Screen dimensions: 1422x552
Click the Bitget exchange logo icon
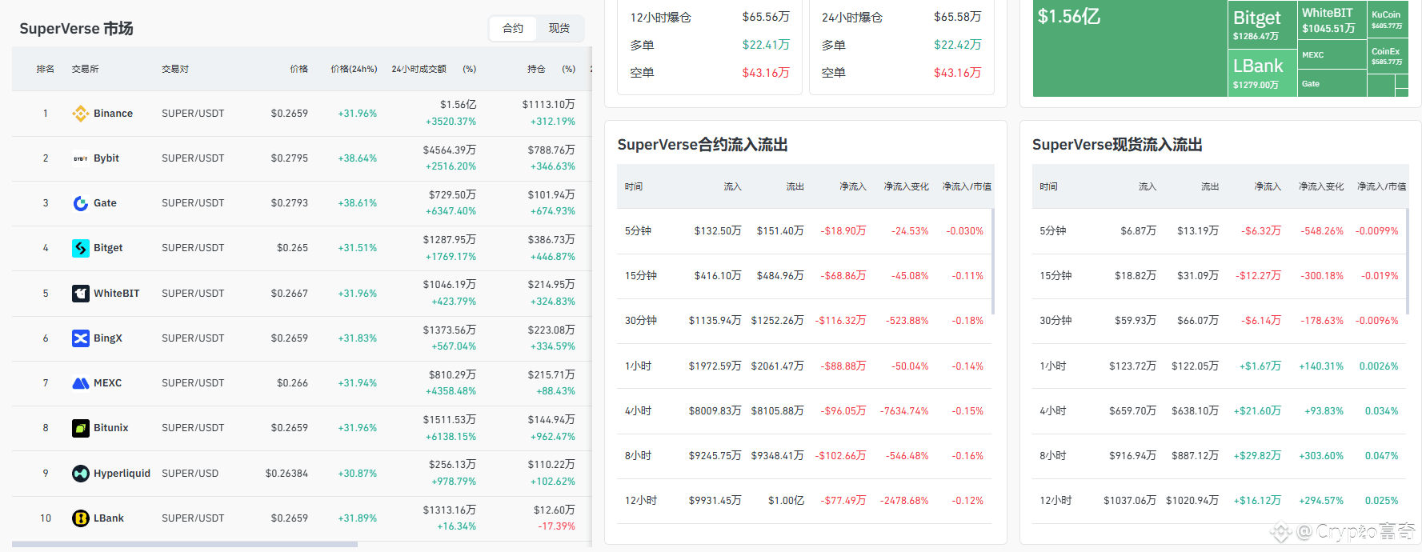click(x=80, y=248)
